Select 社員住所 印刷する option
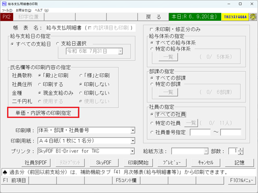Viewport: 258px width, 193px height. point(39,84)
